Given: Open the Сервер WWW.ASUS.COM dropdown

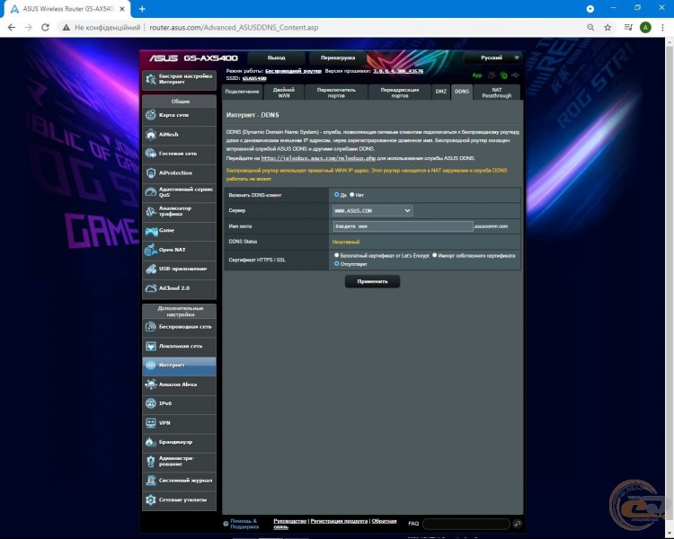Looking at the screenshot, I should tap(373, 210).
